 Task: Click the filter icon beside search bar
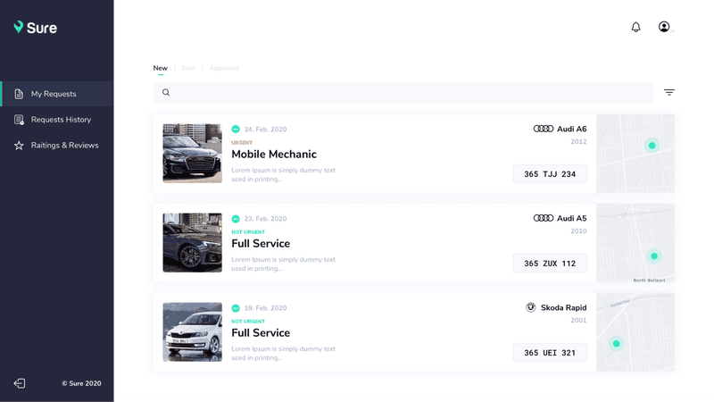coord(669,92)
